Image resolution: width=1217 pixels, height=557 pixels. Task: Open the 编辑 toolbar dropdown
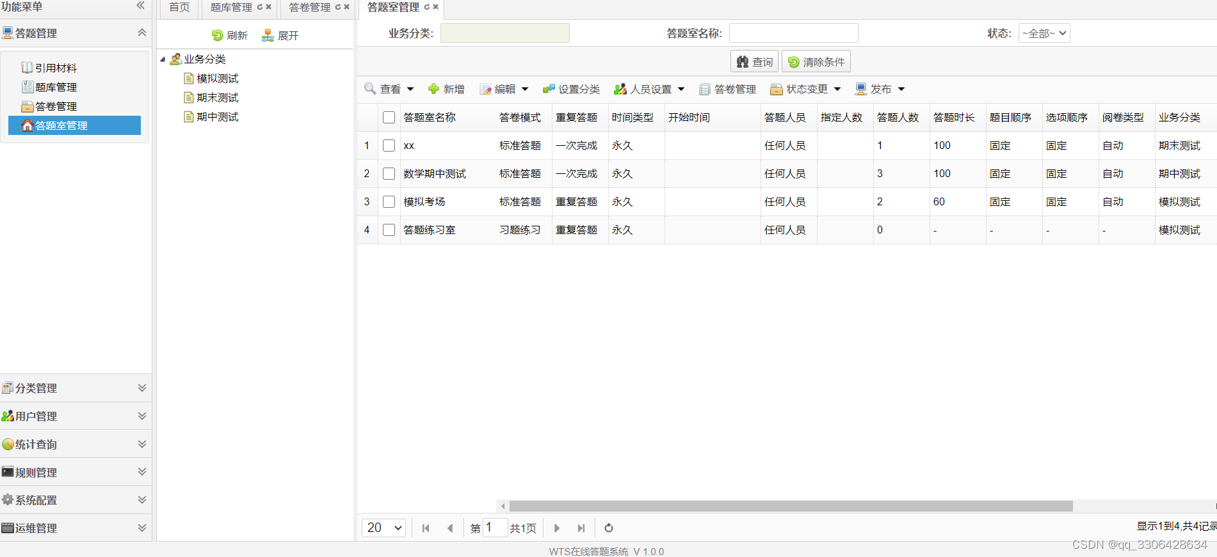tap(504, 89)
